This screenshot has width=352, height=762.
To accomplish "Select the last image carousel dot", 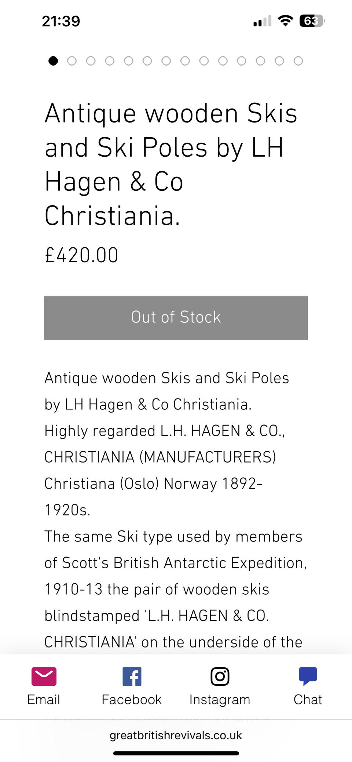I will pyautogui.click(x=298, y=61).
